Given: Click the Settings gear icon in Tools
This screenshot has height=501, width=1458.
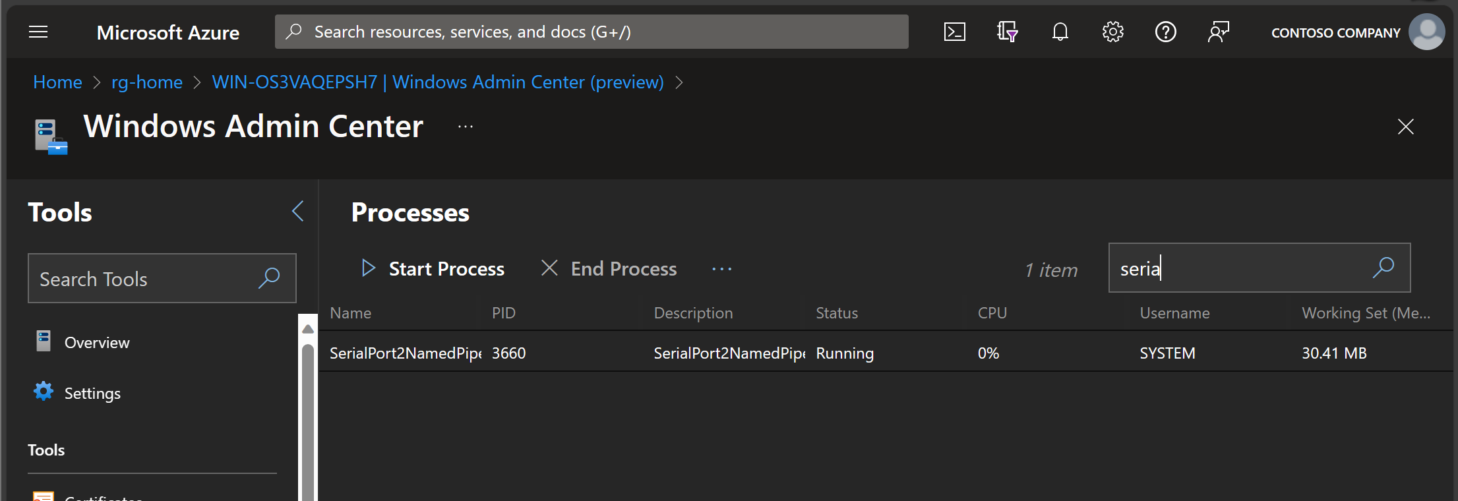Looking at the screenshot, I should [x=44, y=392].
